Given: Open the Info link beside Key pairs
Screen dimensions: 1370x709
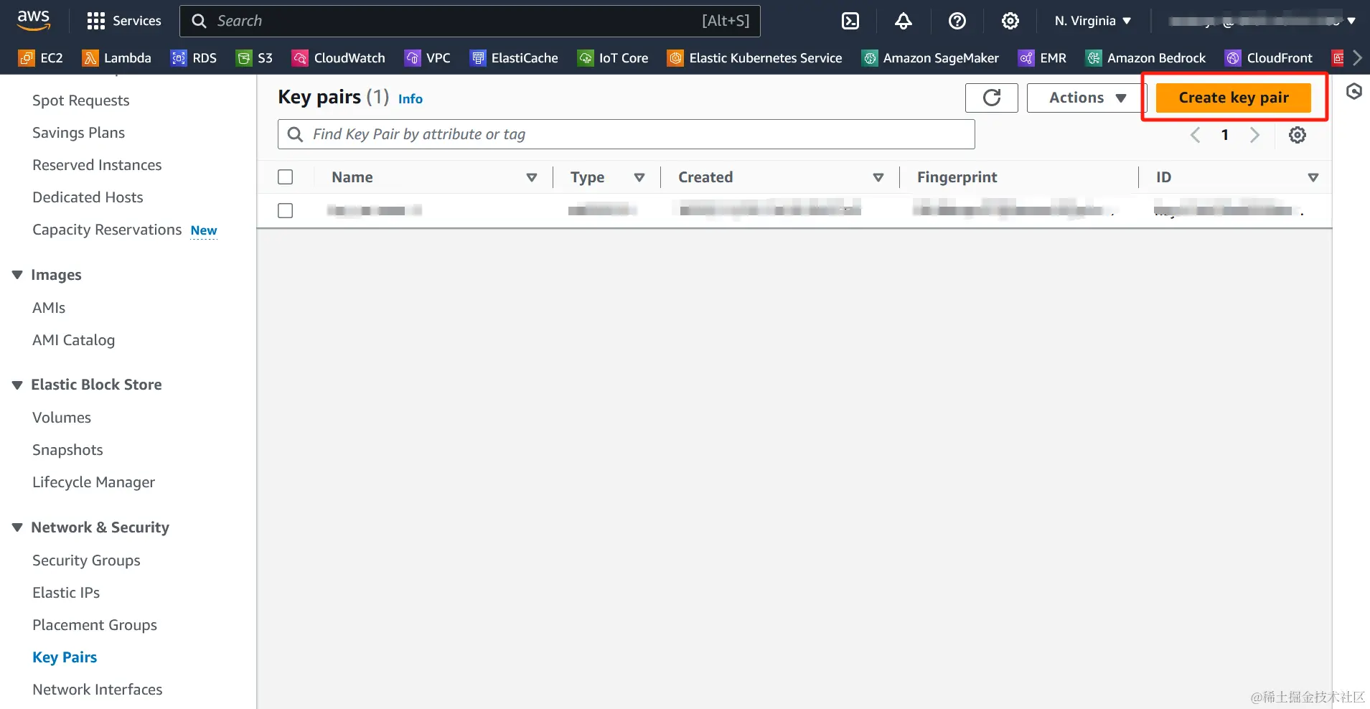Looking at the screenshot, I should point(410,99).
